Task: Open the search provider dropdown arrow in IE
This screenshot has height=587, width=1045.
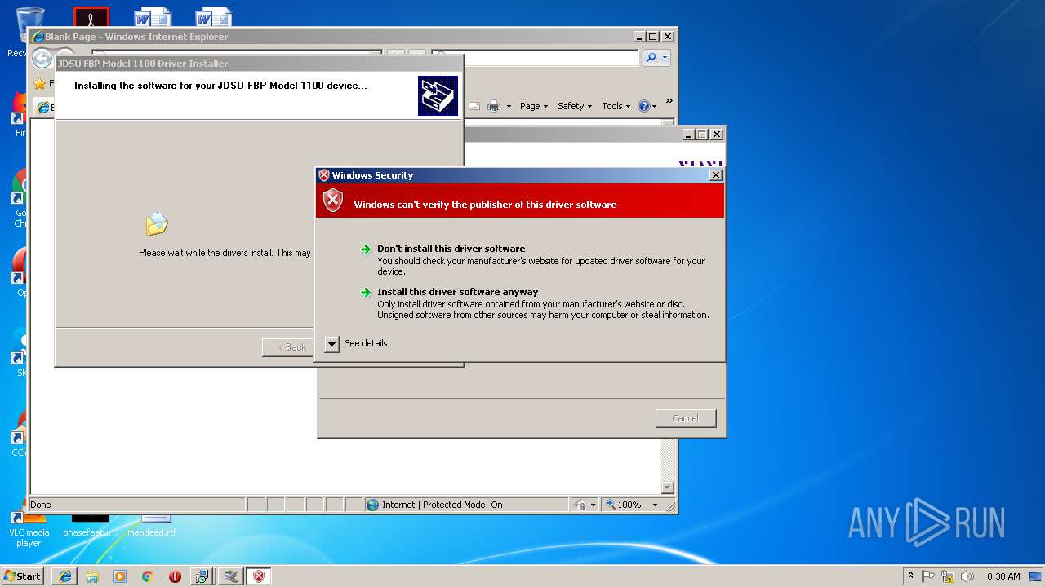Action: tap(665, 58)
